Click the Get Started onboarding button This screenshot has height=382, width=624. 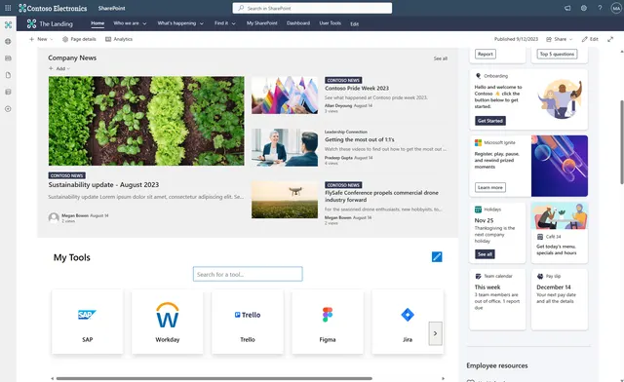point(490,121)
